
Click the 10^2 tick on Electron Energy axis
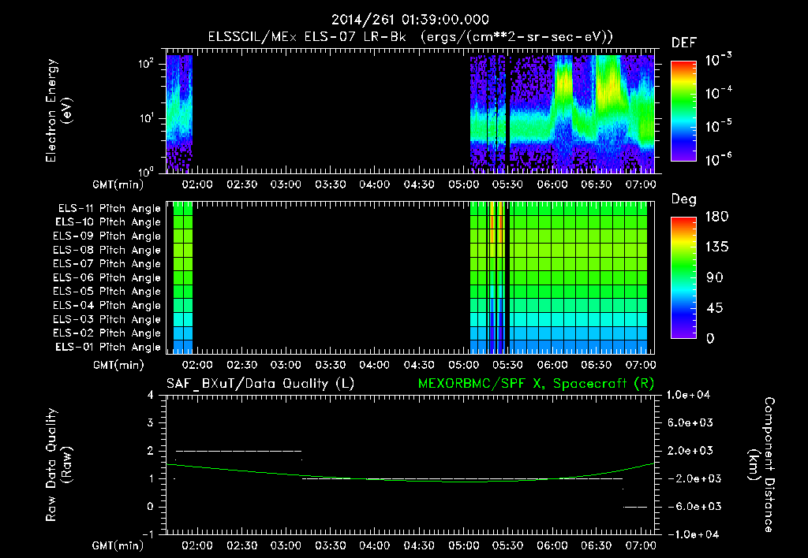tap(146, 63)
